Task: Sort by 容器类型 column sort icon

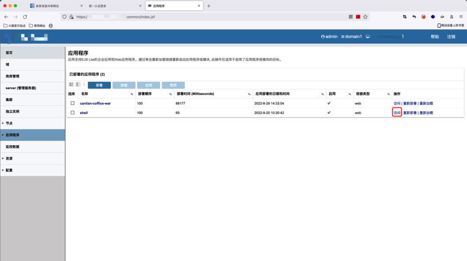Action: [x=388, y=94]
